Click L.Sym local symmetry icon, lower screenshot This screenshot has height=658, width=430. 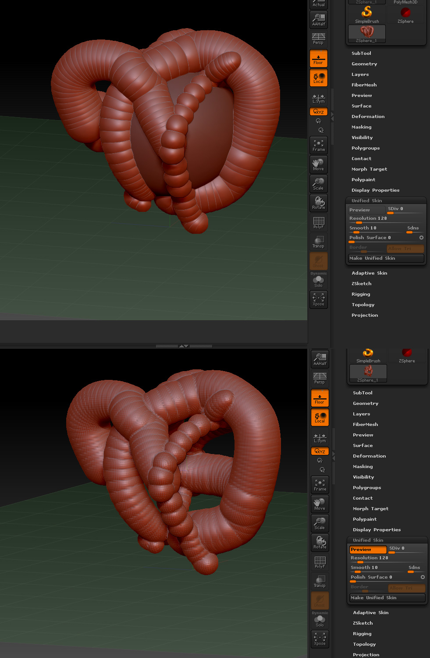(x=320, y=438)
